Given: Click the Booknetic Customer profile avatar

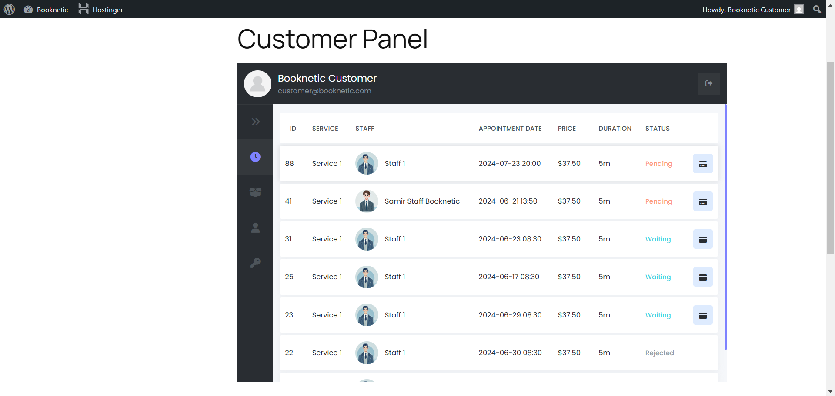Looking at the screenshot, I should (x=257, y=84).
